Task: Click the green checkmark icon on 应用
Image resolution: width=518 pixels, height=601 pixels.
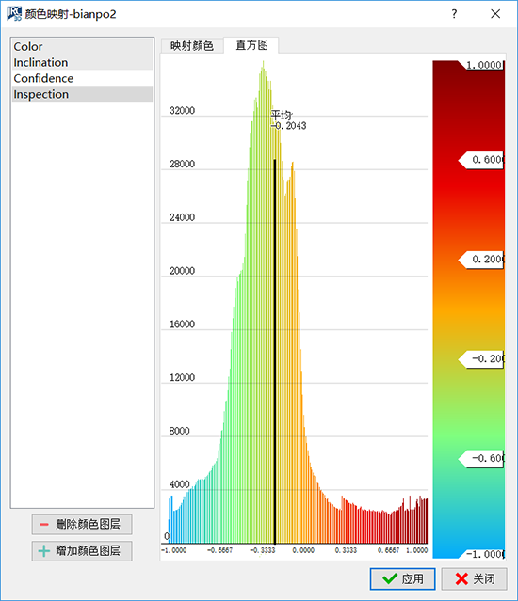Action: pyautogui.click(x=390, y=578)
